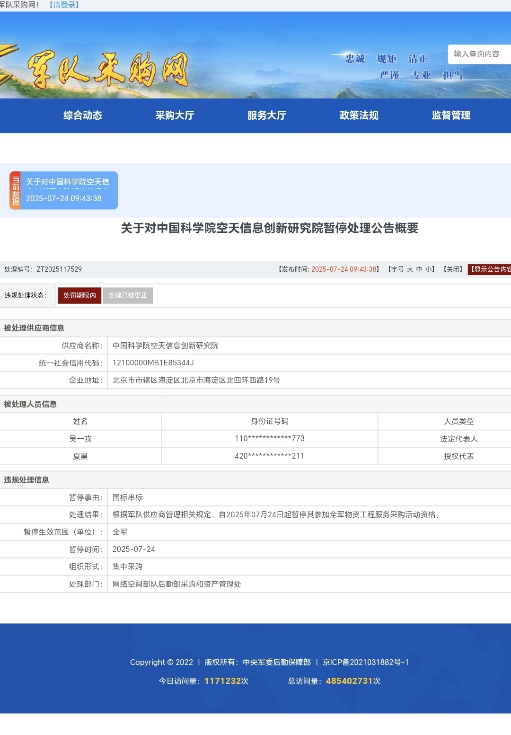Click ID number 110*************773
Screen dimensions: 511x735
pos(270,439)
